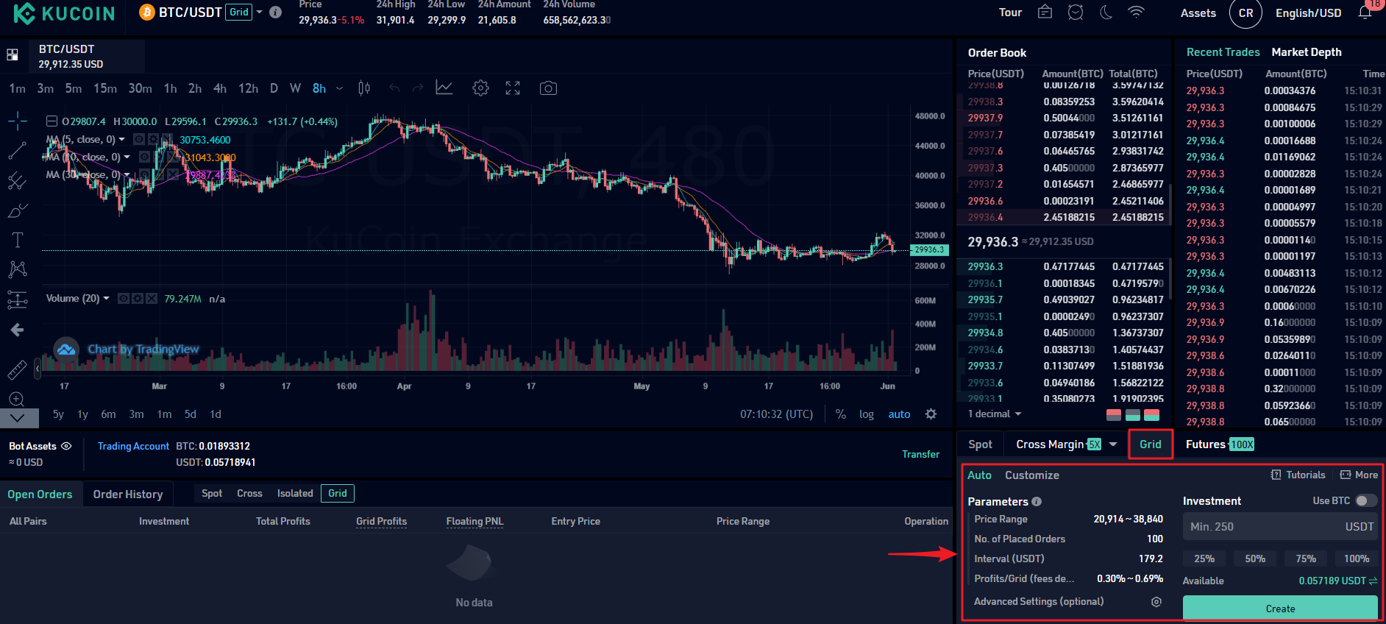Expand the timeframe interval dropdown after 8h
This screenshot has width=1386, height=624.
pyautogui.click(x=339, y=88)
